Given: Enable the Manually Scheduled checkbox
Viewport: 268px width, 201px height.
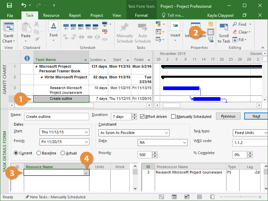Looking at the screenshot, I should (x=174, y=117).
